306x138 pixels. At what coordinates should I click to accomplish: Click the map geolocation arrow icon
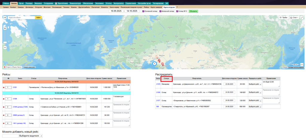(5, 18)
